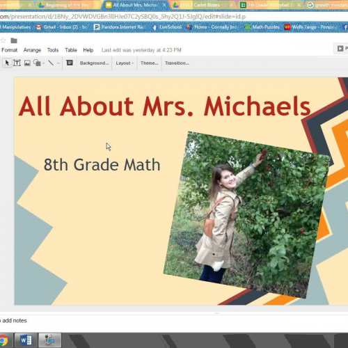Open Manipulatives bookmark

[x=16, y=27]
